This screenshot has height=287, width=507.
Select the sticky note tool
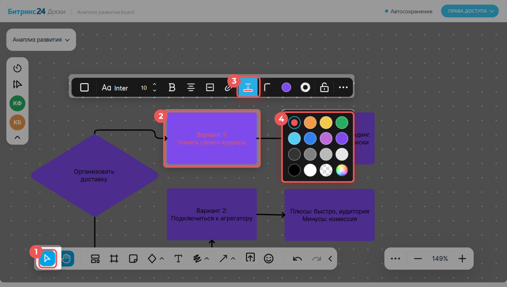pyautogui.click(x=133, y=258)
